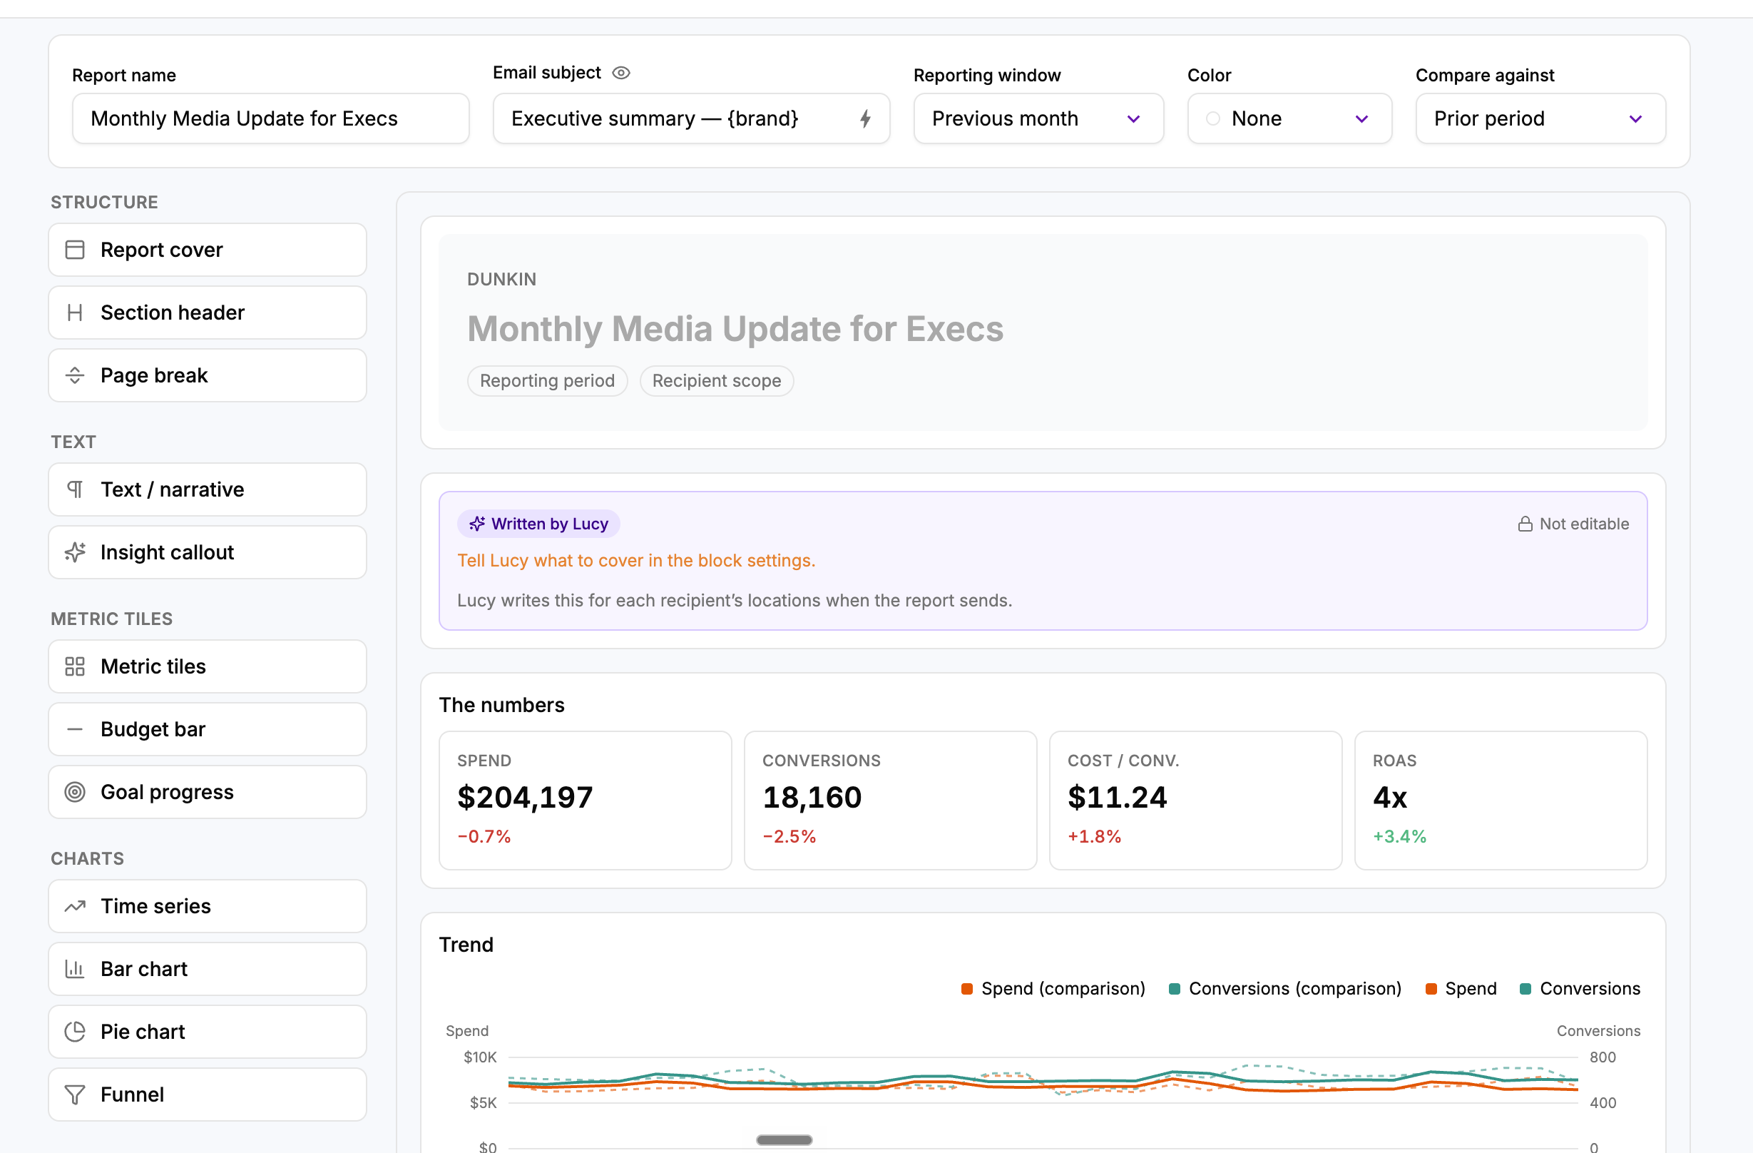Viewport: 1753px width, 1153px height.
Task: Click 'Tell Lucy what to cover' orange text
Action: click(x=636, y=561)
